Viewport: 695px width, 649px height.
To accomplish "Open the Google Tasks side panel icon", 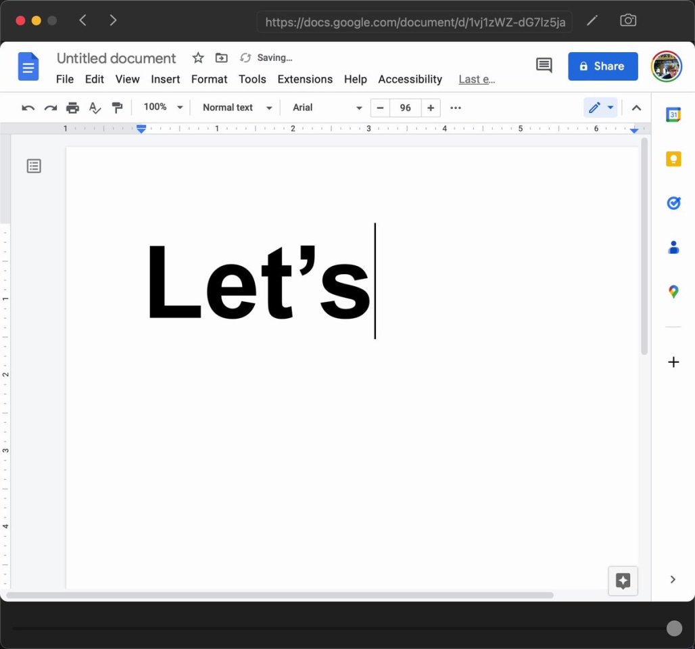I will point(673,203).
